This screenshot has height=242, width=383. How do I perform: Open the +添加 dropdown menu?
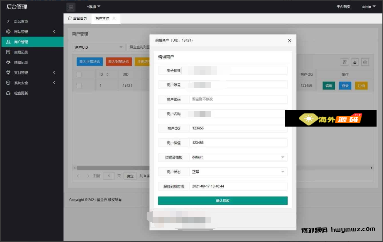click(x=94, y=7)
